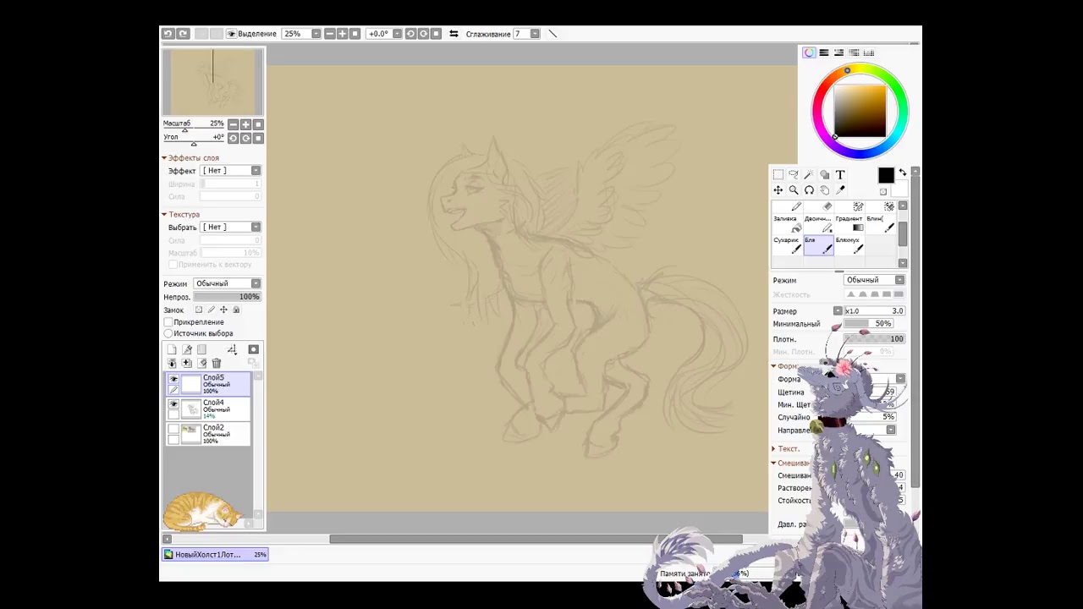Create a new layer
Viewport: 1083px width, 609px height.
172,349
